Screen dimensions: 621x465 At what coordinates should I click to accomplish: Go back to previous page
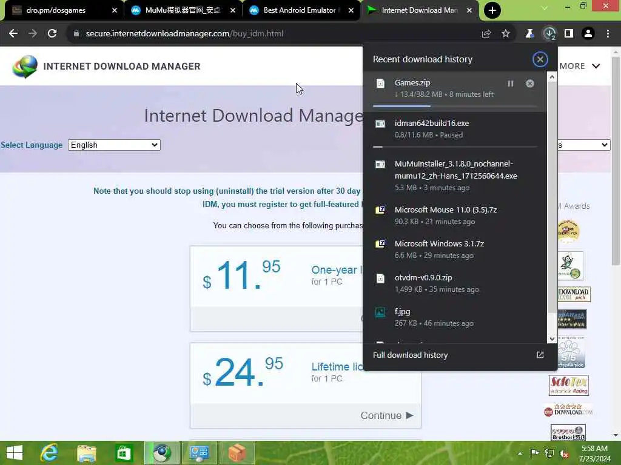(13, 34)
